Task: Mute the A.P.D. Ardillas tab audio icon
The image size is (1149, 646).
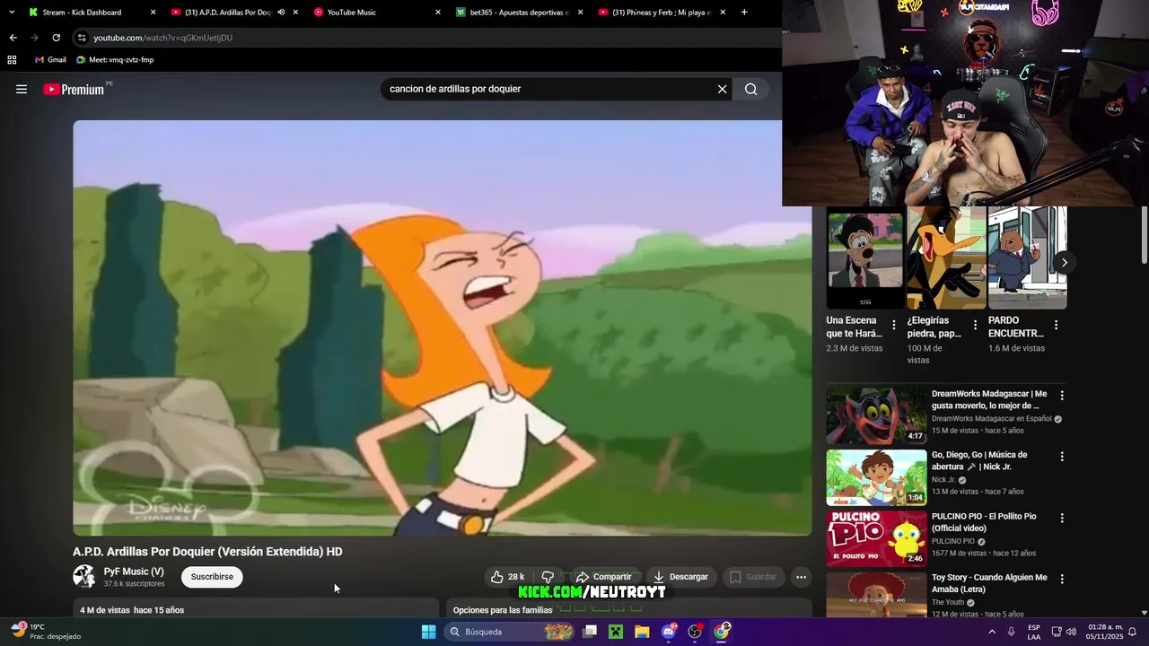Action: pyautogui.click(x=281, y=13)
